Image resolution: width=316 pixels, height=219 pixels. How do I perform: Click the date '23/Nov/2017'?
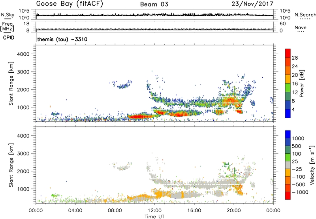click(252, 4)
